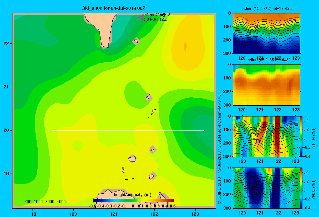Click latitude label 21 on main map
The height and width of the screenshot is (217, 319).
click(6, 87)
